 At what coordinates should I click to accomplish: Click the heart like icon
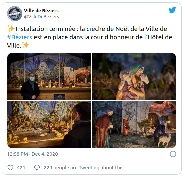click(10, 168)
